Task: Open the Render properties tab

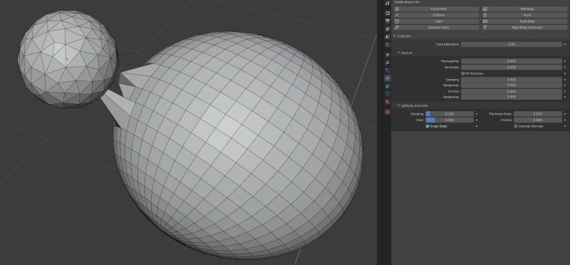Action: coord(388,13)
